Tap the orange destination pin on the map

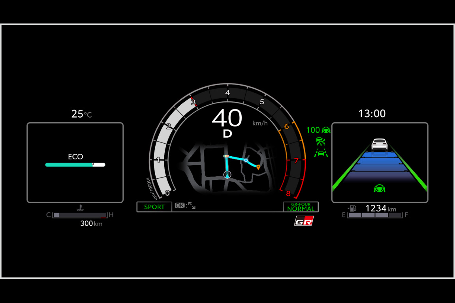(258, 167)
